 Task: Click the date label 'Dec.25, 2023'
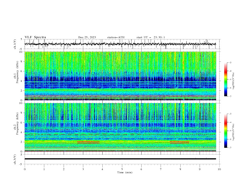[x=87, y=37]
